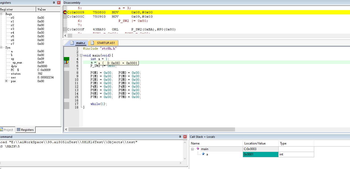This screenshot has height=169, width=350.
Task: Collapse the main entry in Call Stack
Action: pos(193,149)
